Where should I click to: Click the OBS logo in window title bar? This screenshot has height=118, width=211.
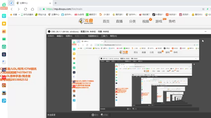pyautogui.click(x=49, y=31)
